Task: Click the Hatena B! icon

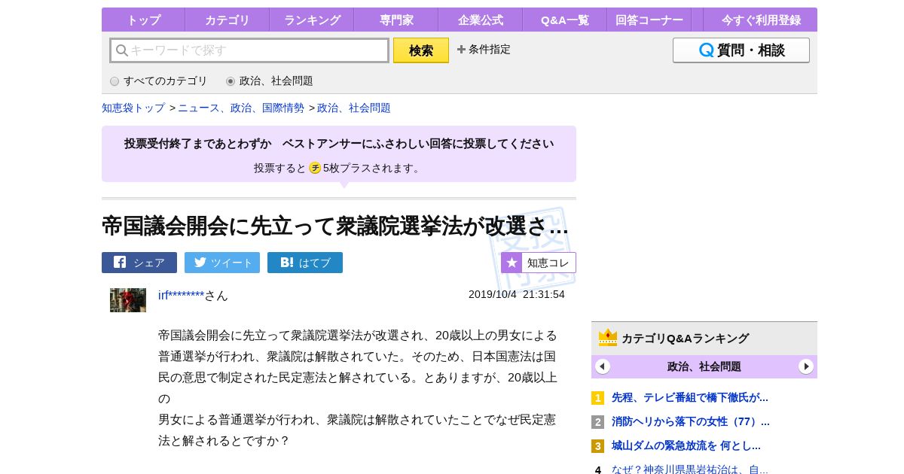Action: pos(287,262)
